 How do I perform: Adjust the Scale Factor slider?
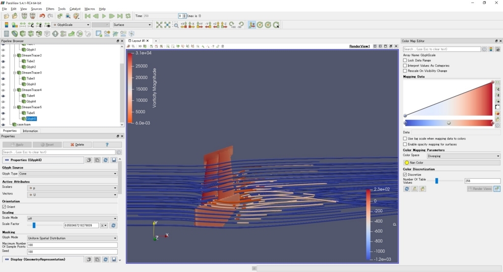point(34,225)
